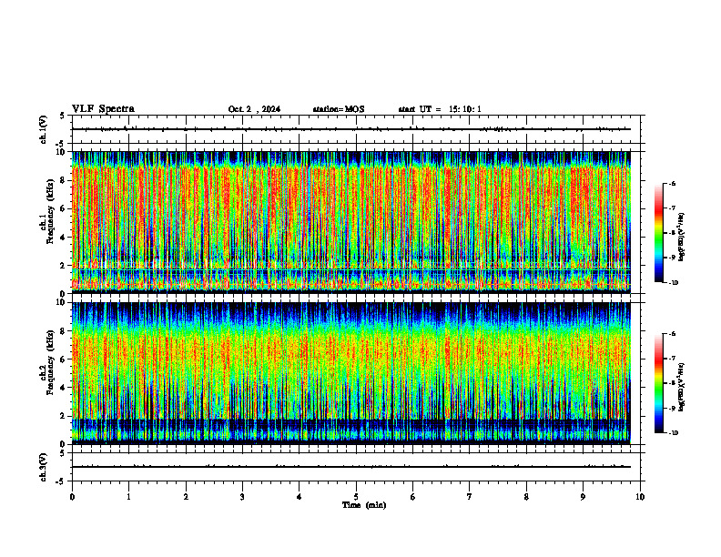Click the ch.2 colorbar log(PSD) label
Viewport: 721px width, 557px height.
click(x=682, y=387)
